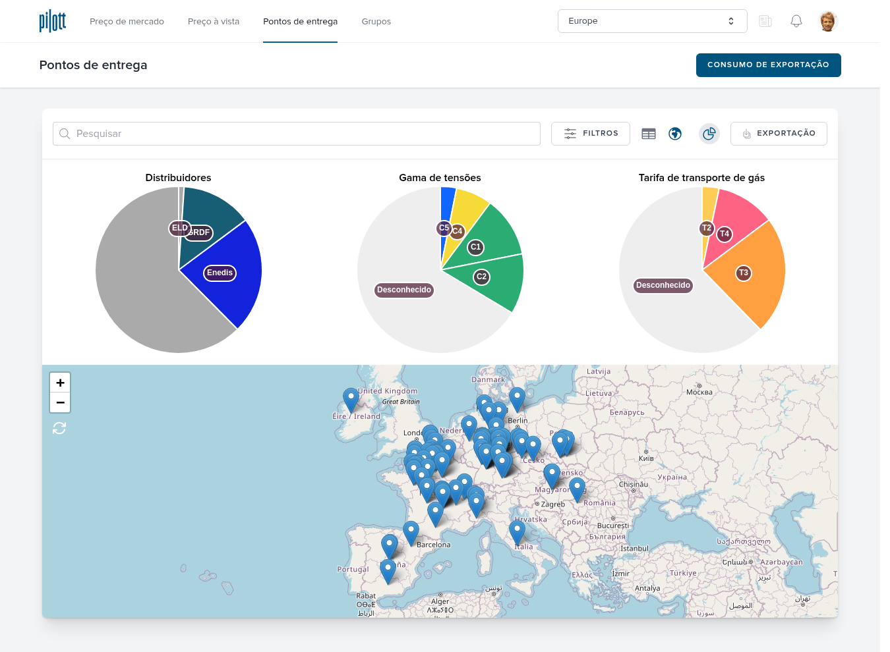This screenshot has height=652, width=890.
Task: Zoom out on the map
Action: pyautogui.click(x=60, y=402)
